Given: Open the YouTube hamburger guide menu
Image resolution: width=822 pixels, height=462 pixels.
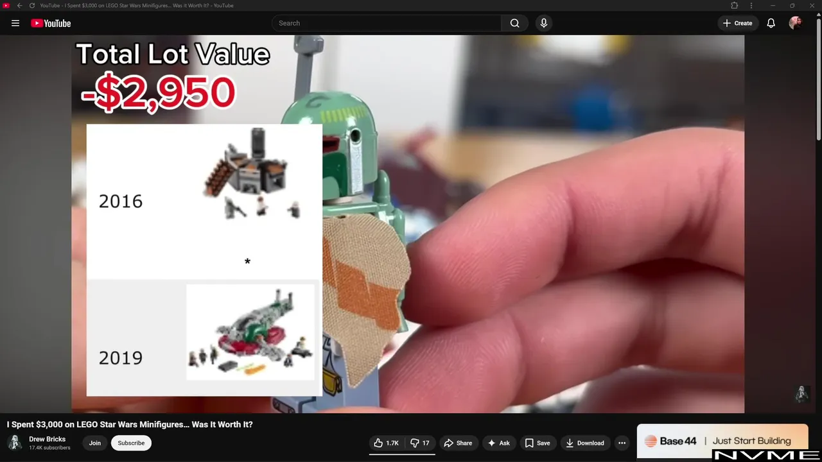Looking at the screenshot, I should pos(15,23).
